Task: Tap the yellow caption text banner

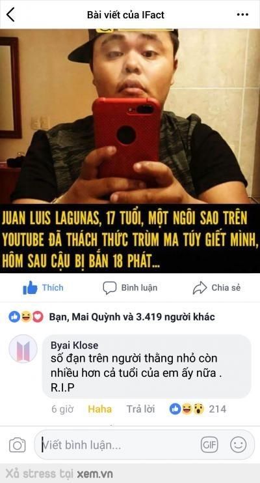Action: [130, 239]
